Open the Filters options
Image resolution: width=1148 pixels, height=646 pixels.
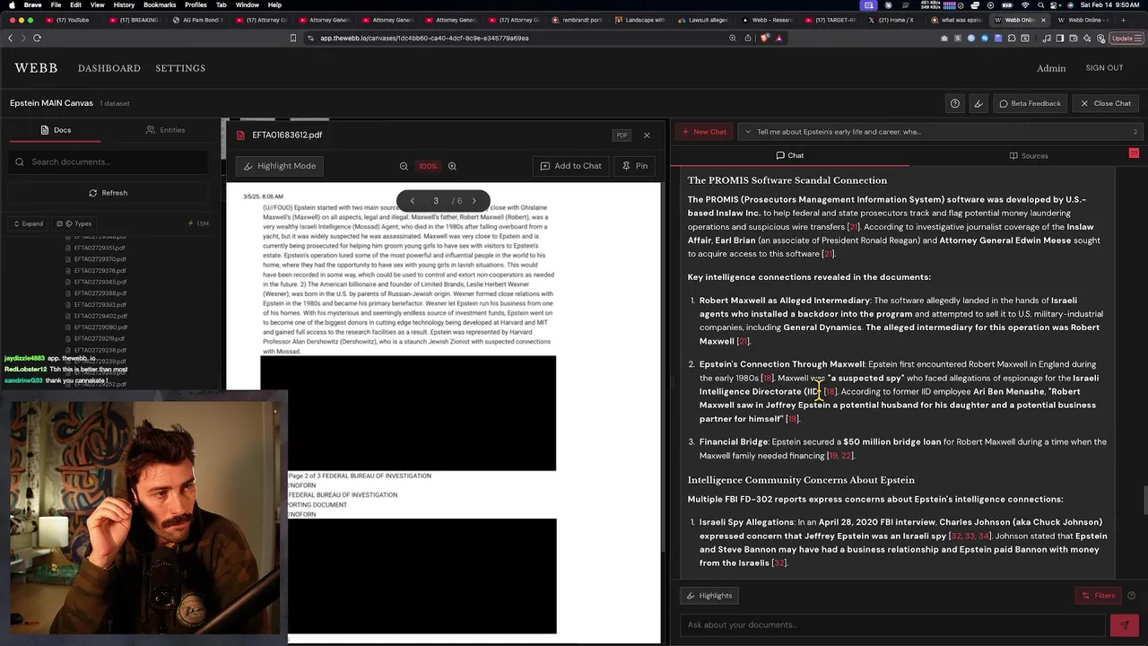pos(1098,596)
